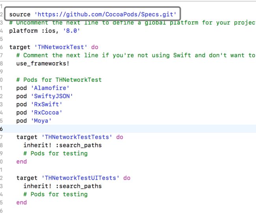Viewport: 256px width, 215px height.
Task: Click the 'end' closing THNetworkTestUITests target
Action: (22, 202)
